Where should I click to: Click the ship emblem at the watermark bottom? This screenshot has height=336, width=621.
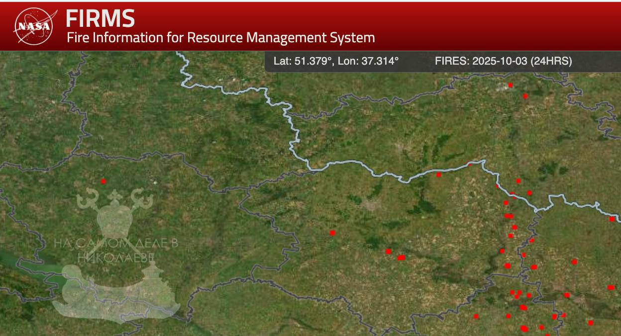[x=115, y=294]
